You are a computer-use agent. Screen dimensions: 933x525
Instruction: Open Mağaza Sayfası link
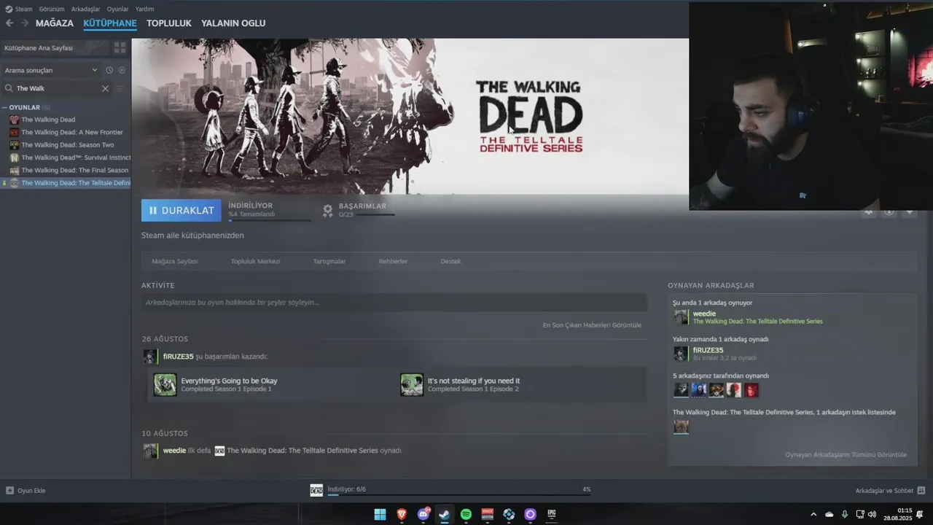click(x=174, y=261)
